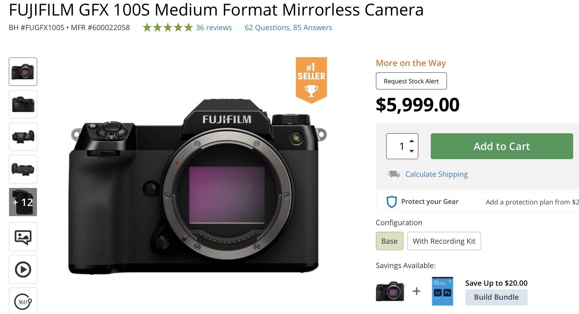Decrease quantity with the down arrow

[x=412, y=152]
